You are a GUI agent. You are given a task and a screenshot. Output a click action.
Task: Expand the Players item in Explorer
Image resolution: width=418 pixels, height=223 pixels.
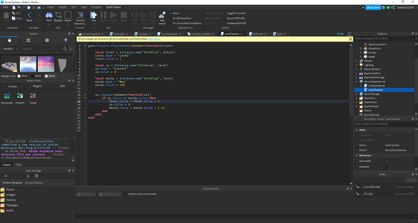click(x=357, y=61)
